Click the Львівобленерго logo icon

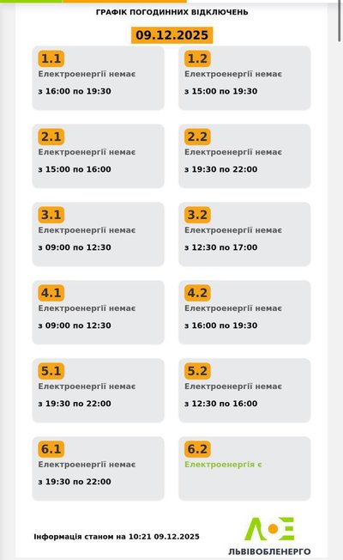click(269, 528)
